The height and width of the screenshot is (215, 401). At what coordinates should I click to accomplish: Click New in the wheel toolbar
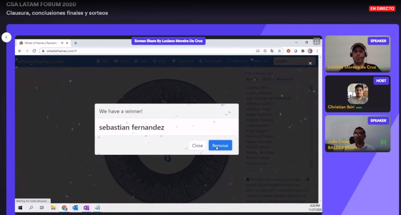pyautogui.click(x=103, y=61)
